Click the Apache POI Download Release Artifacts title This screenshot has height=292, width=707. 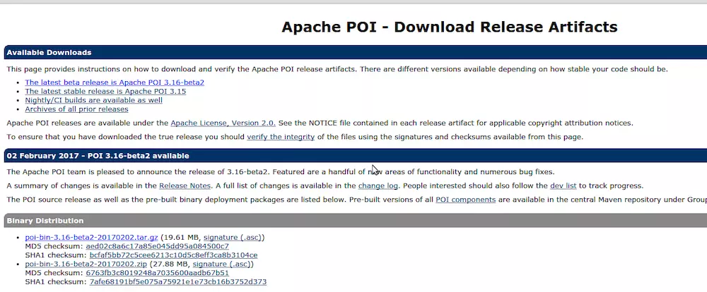pos(450,27)
